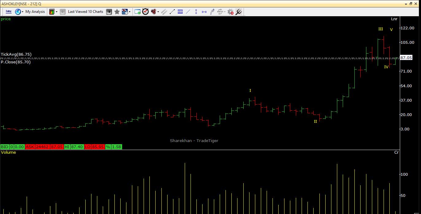Click the Entry button in toolbar
421x214 pixels.
[9, 12]
